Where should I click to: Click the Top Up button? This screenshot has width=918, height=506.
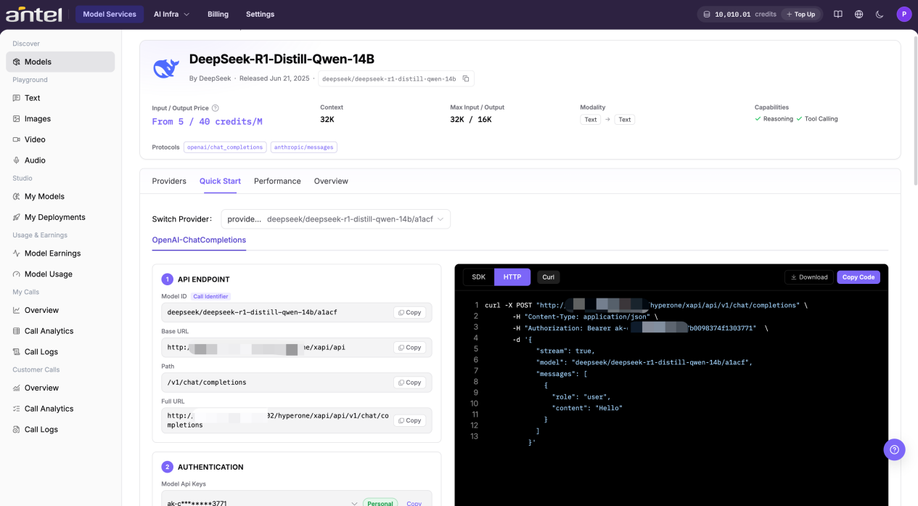801,14
